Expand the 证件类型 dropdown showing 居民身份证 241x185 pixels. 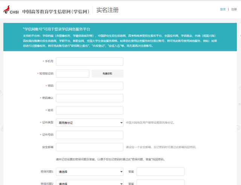tap(89, 123)
